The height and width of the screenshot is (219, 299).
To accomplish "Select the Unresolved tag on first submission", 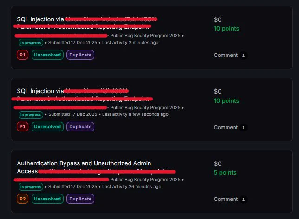I will coord(47,55).
